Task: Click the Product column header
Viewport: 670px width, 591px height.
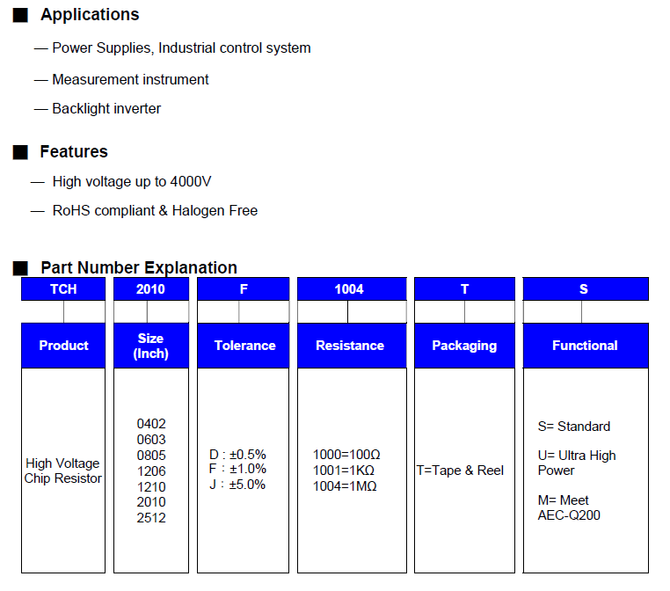Action: [x=63, y=346]
